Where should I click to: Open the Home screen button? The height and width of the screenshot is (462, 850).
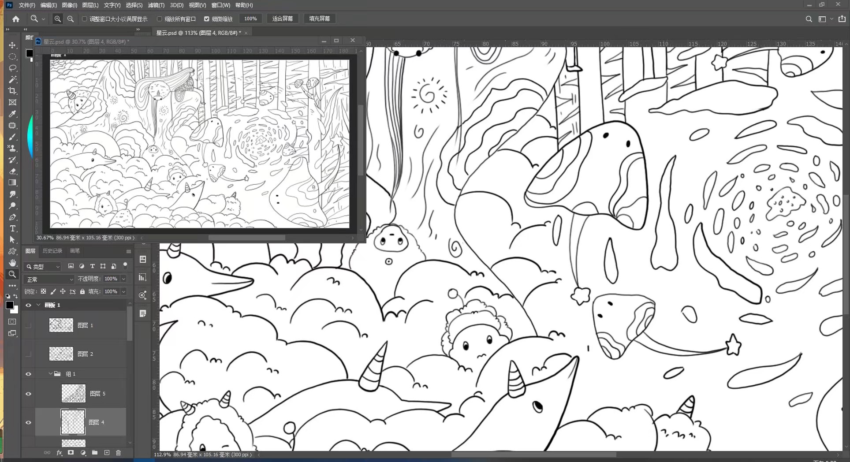click(16, 19)
